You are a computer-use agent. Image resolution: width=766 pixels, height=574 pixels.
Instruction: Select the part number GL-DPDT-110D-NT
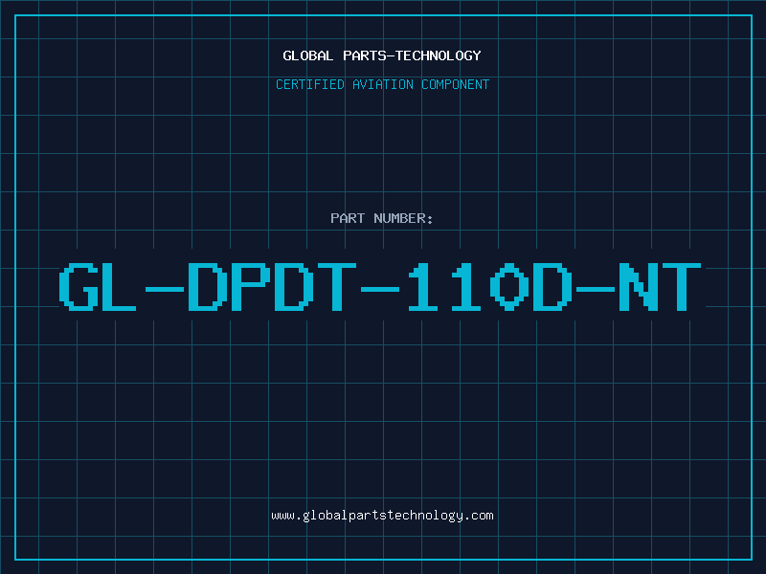380,287
